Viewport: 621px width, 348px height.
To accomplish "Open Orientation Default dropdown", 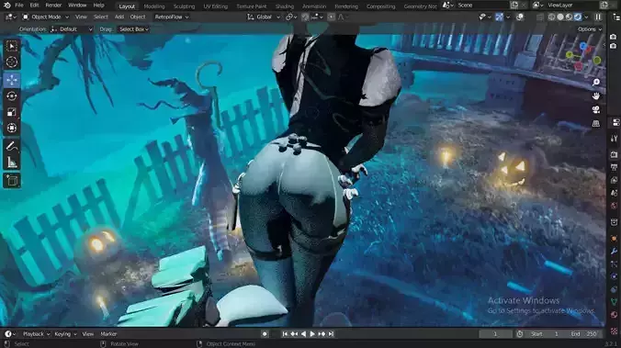I will pyautogui.click(x=72, y=29).
